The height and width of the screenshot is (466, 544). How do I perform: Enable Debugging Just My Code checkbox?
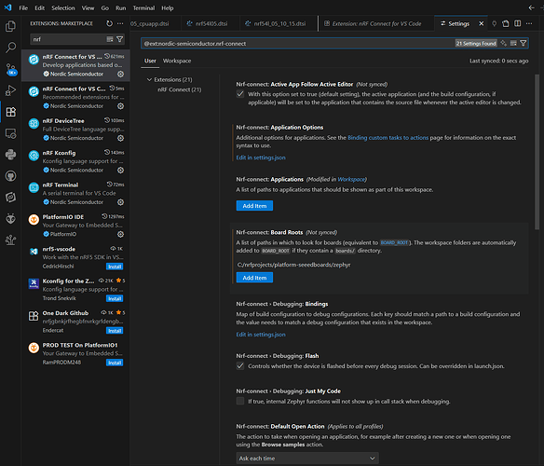240,401
